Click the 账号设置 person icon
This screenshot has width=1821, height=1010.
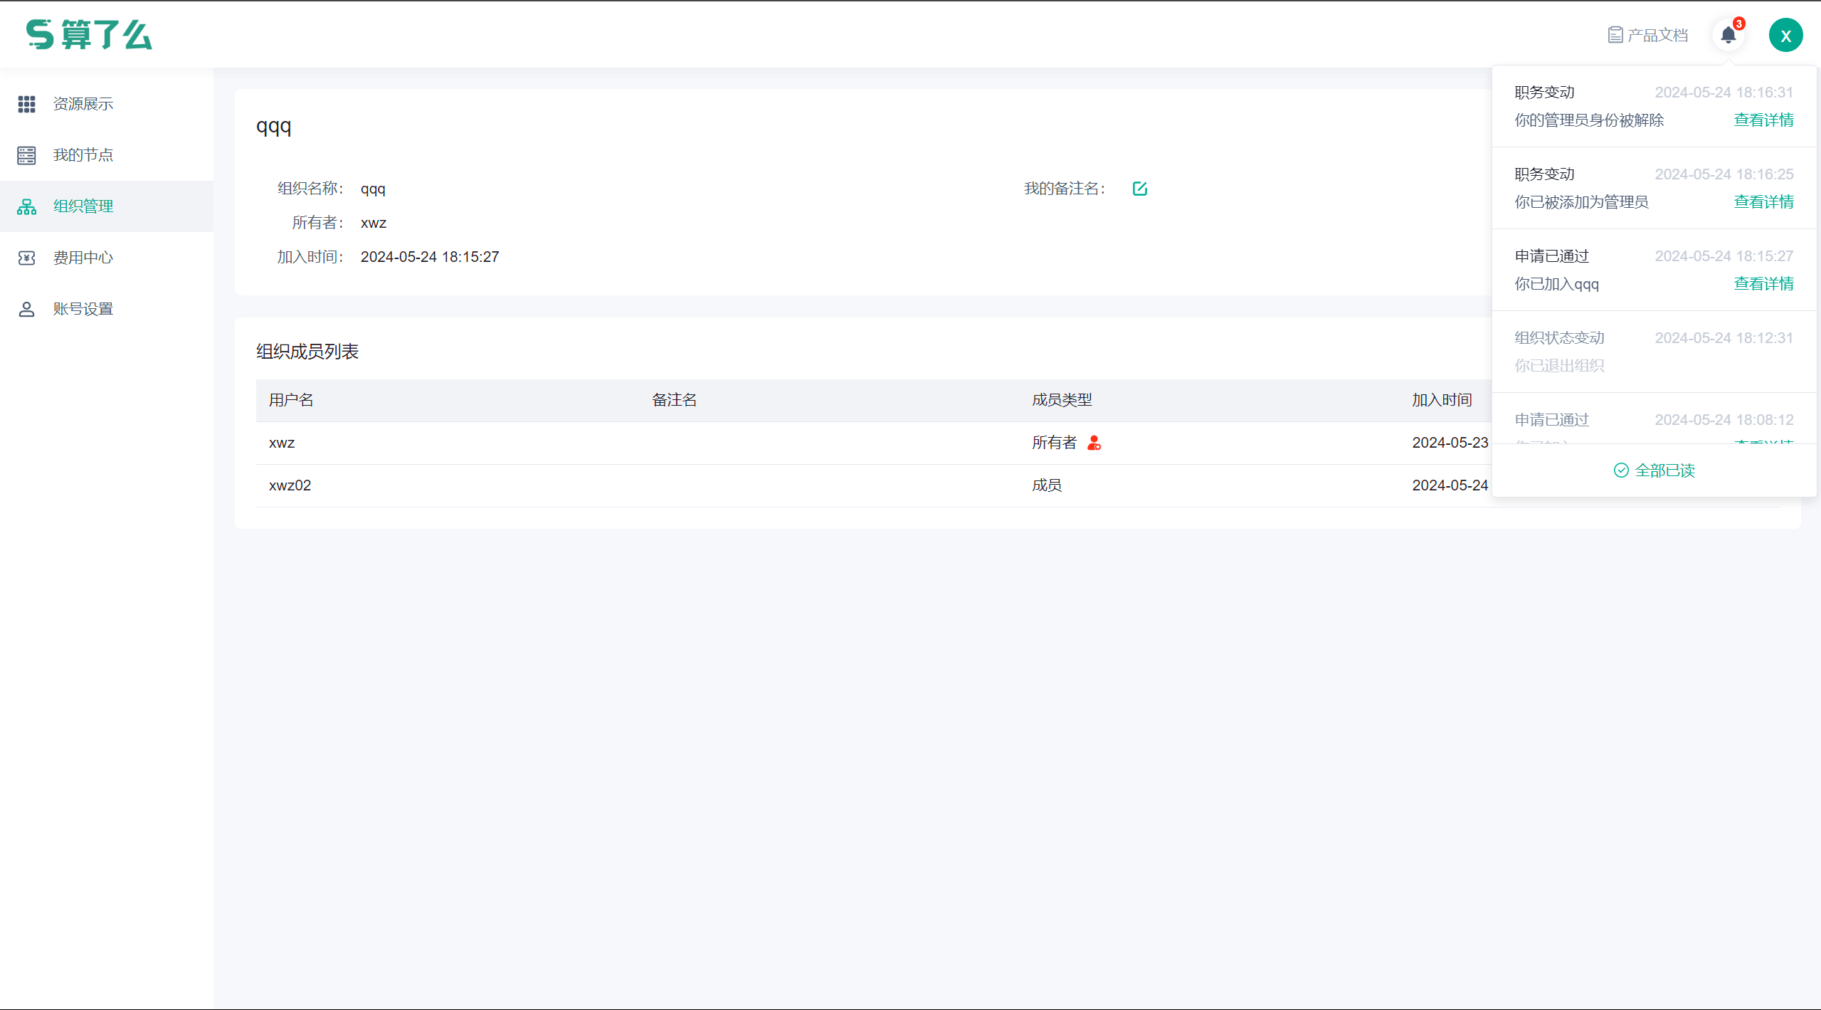26,309
